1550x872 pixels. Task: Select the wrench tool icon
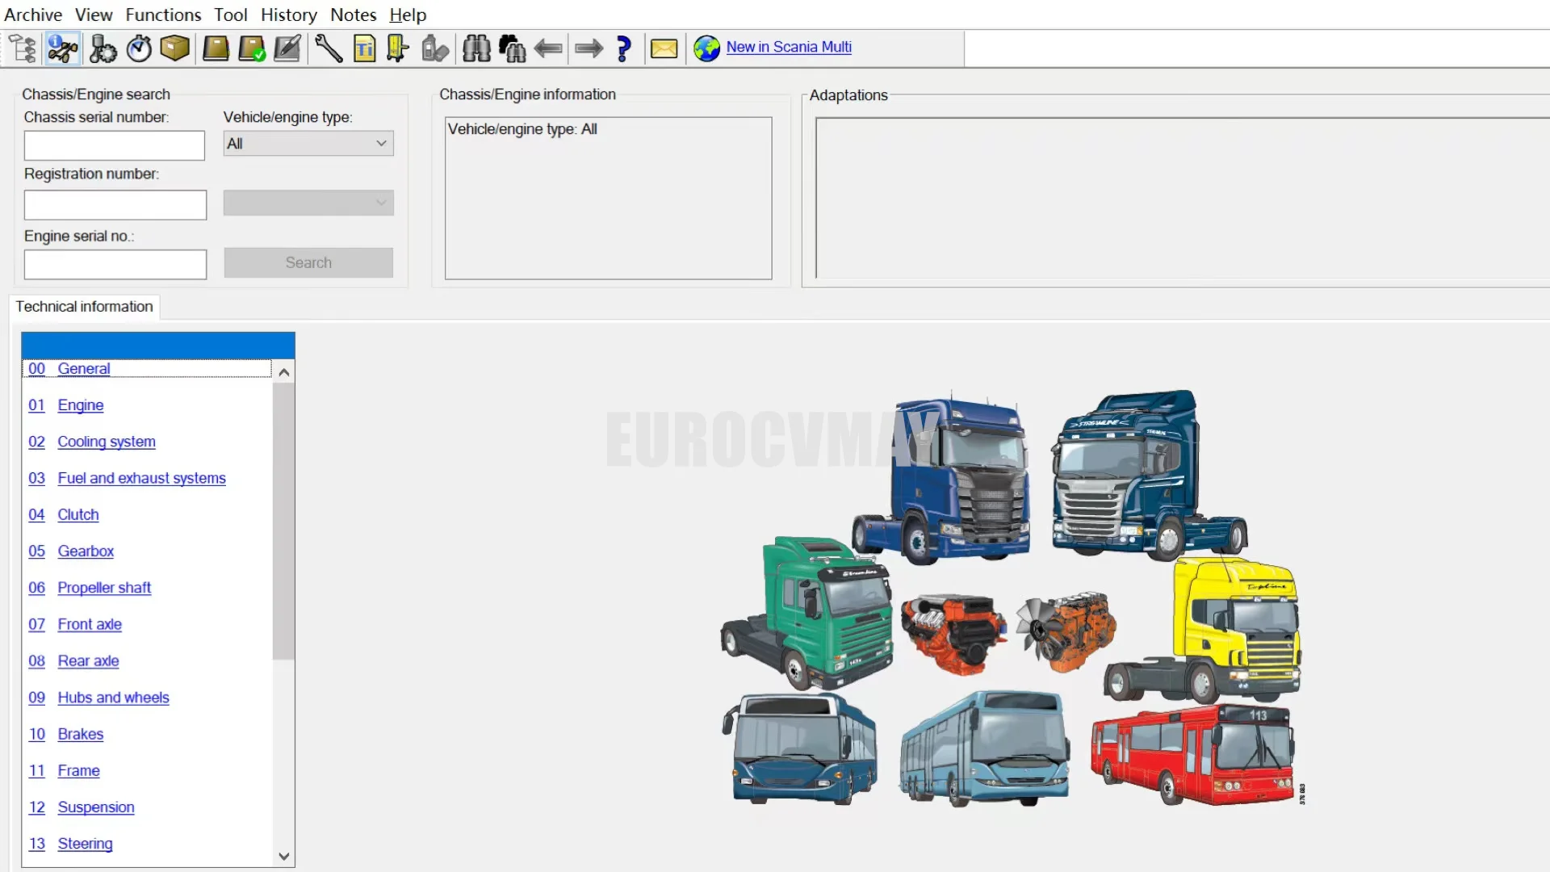click(x=328, y=48)
